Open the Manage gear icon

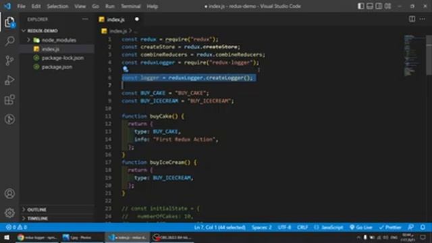point(9,213)
